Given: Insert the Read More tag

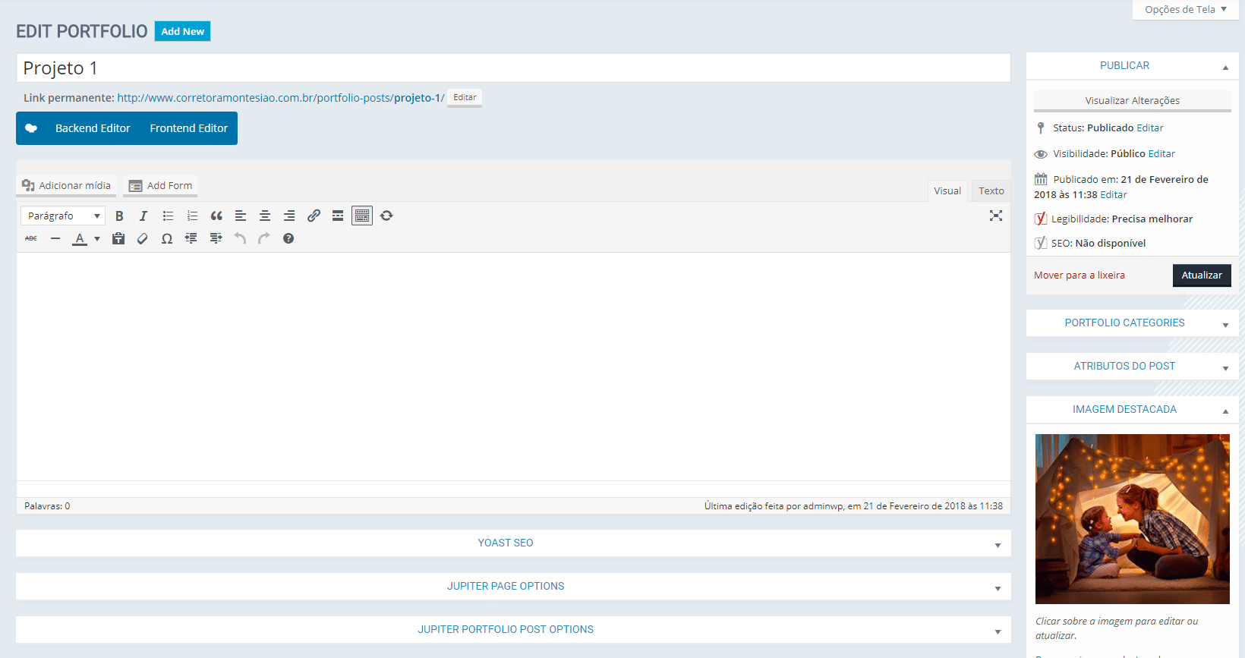Looking at the screenshot, I should (x=338, y=216).
